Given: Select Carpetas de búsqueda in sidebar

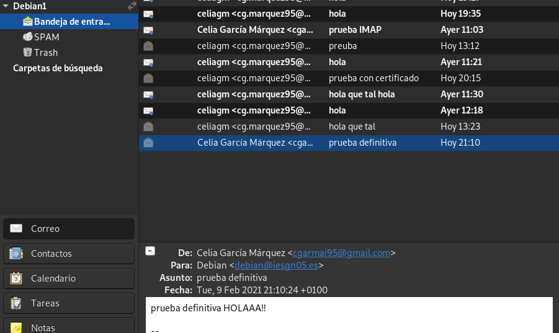Looking at the screenshot, I should [x=58, y=68].
